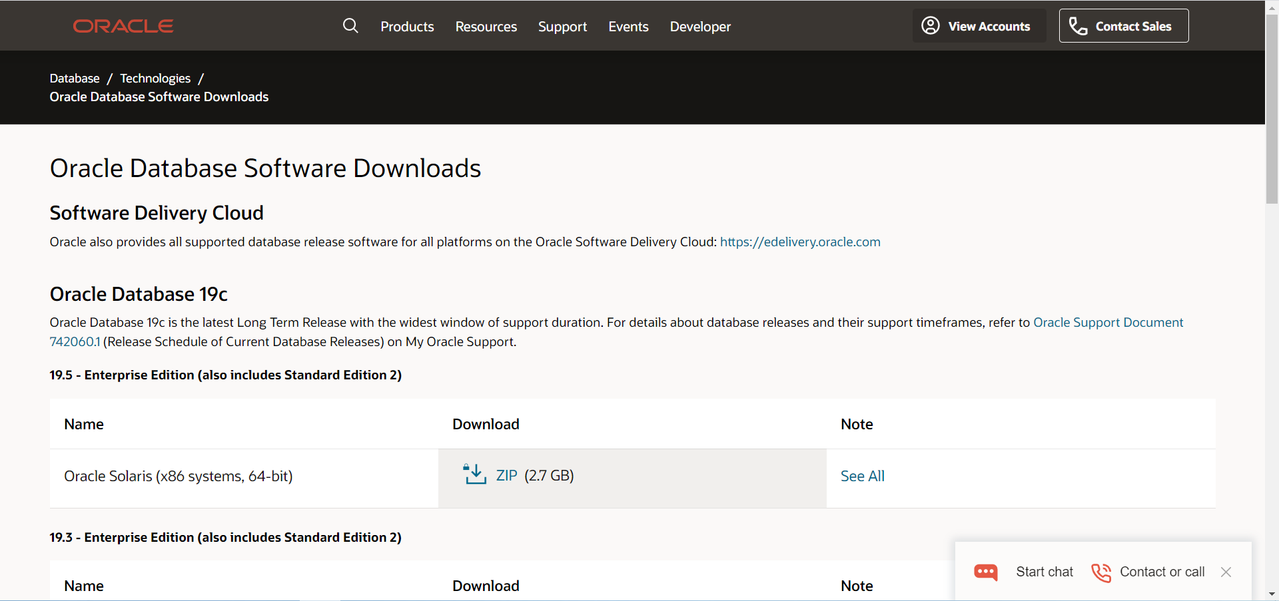Click the 19.5 table Name header
Image resolution: width=1279 pixels, height=601 pixels.
[x=84, y=424]
